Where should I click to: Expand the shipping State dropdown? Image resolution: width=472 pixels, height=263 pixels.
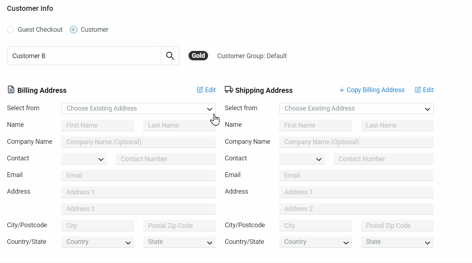[x=397, y=242]
